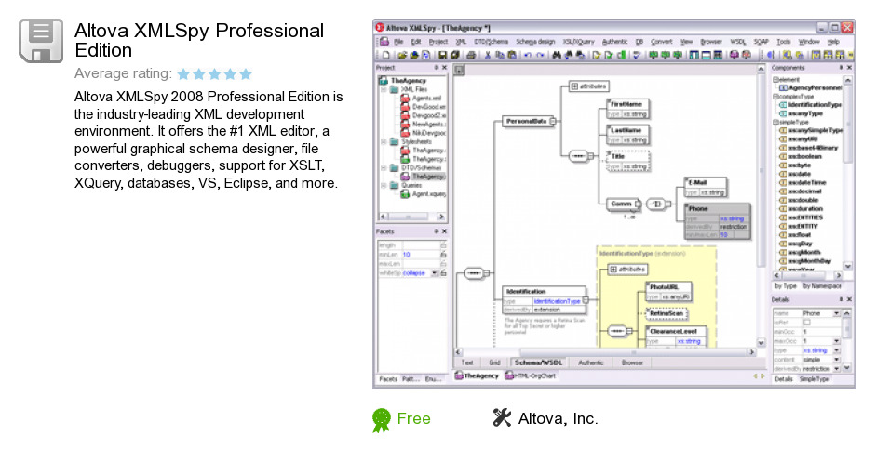Click the fifth rating star
875x461 pixels.
tap(246, 73)
